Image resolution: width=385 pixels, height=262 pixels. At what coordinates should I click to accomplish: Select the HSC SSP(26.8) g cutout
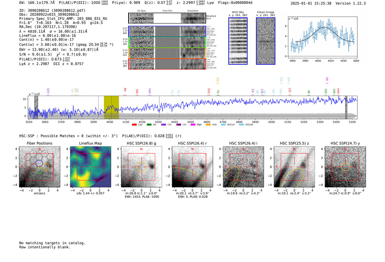tap(141, 167)
